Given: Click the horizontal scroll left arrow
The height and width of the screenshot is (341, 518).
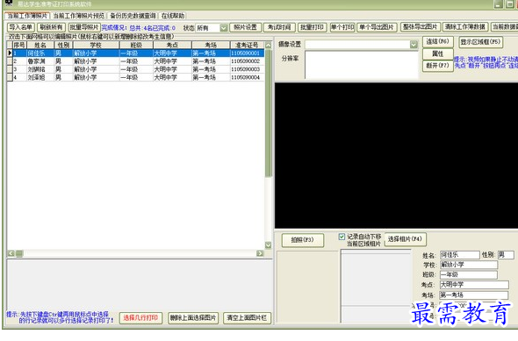Looking at the screenshot, I should (11, 253).
